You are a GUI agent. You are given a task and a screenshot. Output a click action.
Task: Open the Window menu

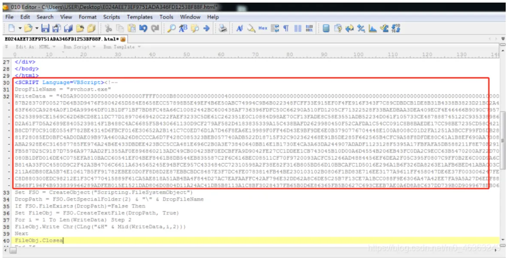190,17
